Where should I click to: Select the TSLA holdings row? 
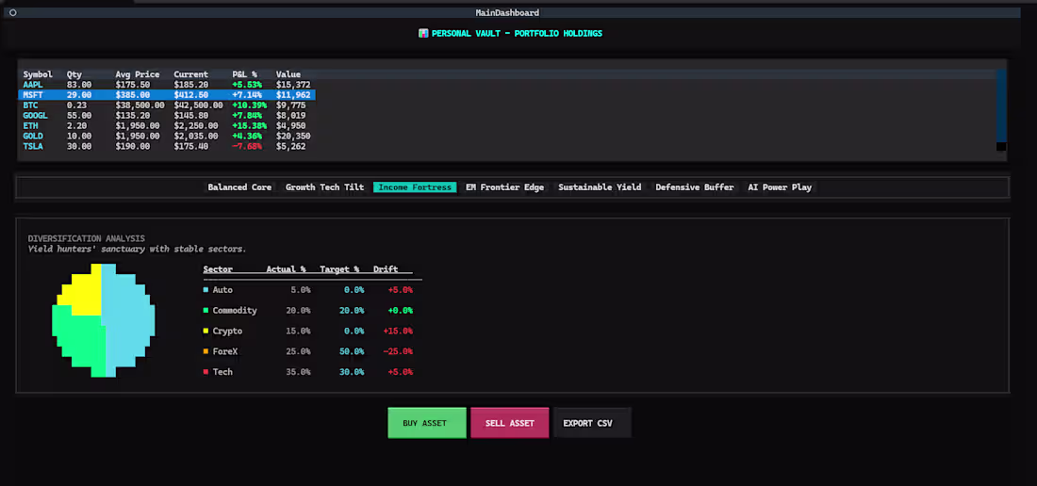click(167, 147)
